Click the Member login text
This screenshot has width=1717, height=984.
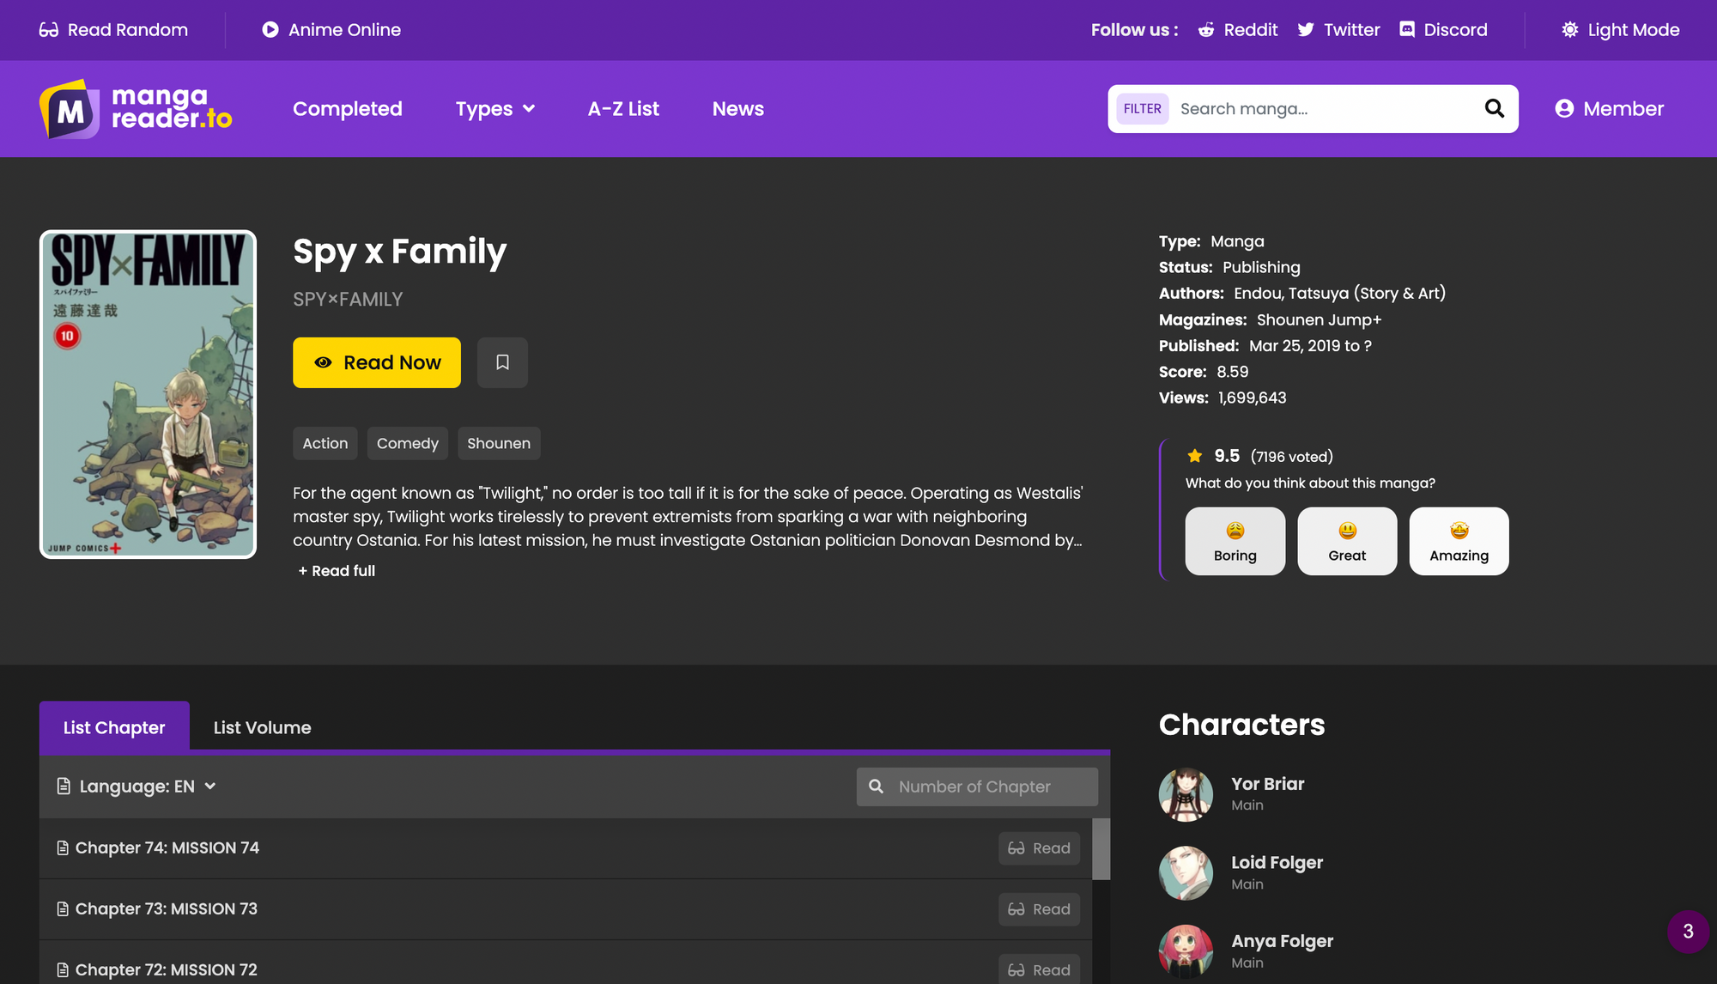point(1623,109)
